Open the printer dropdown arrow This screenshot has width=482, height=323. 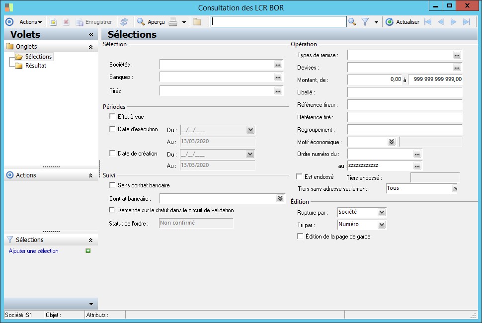pyautogui.click(x=184, y=22)
